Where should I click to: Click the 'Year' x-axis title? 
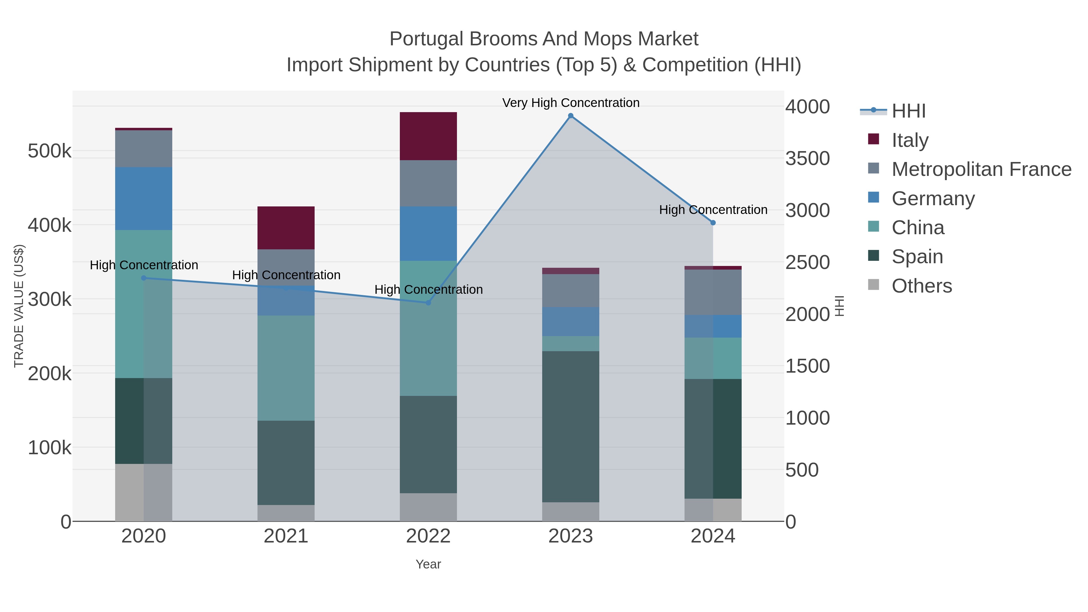click(428, 564)
